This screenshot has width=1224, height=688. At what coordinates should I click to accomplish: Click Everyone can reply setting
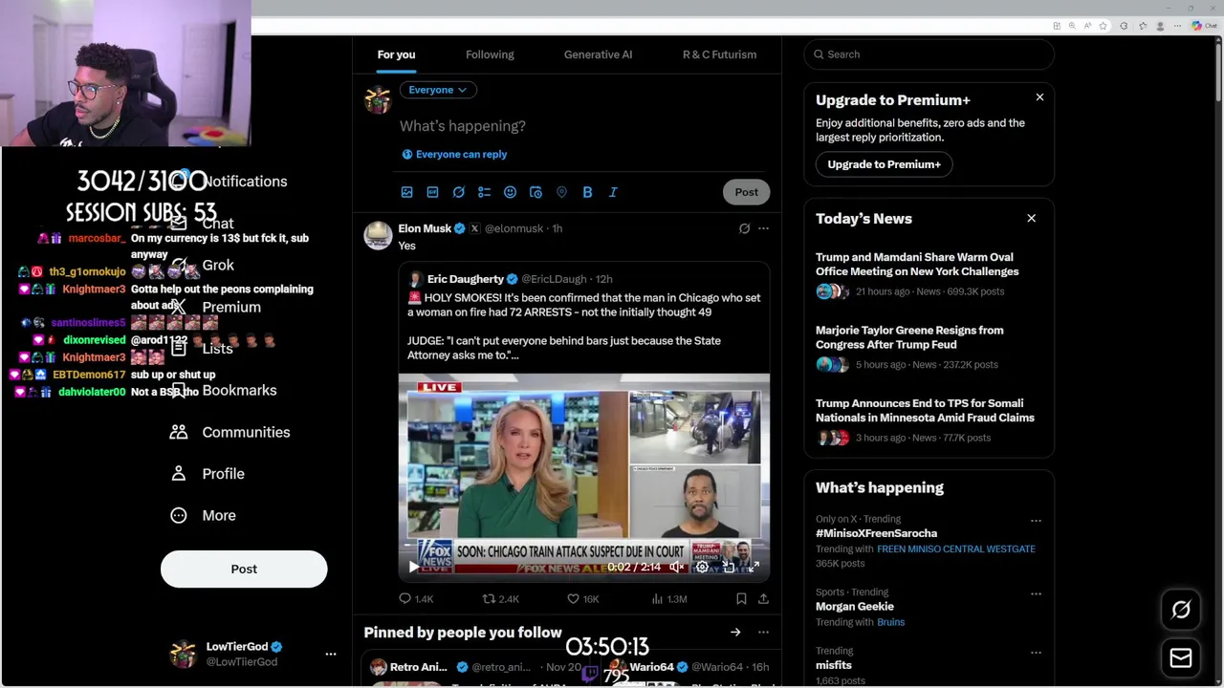(454, 154)
